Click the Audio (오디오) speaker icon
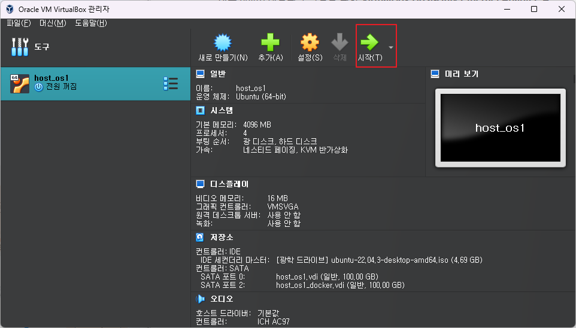The width and height of the screenshot is (576, 328). click(x=200, y=299)
